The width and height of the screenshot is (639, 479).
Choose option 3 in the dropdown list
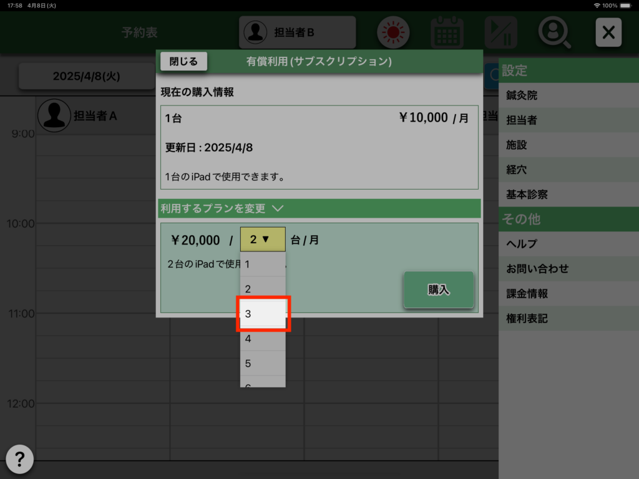pyautogui.click(x=263, y=314)
